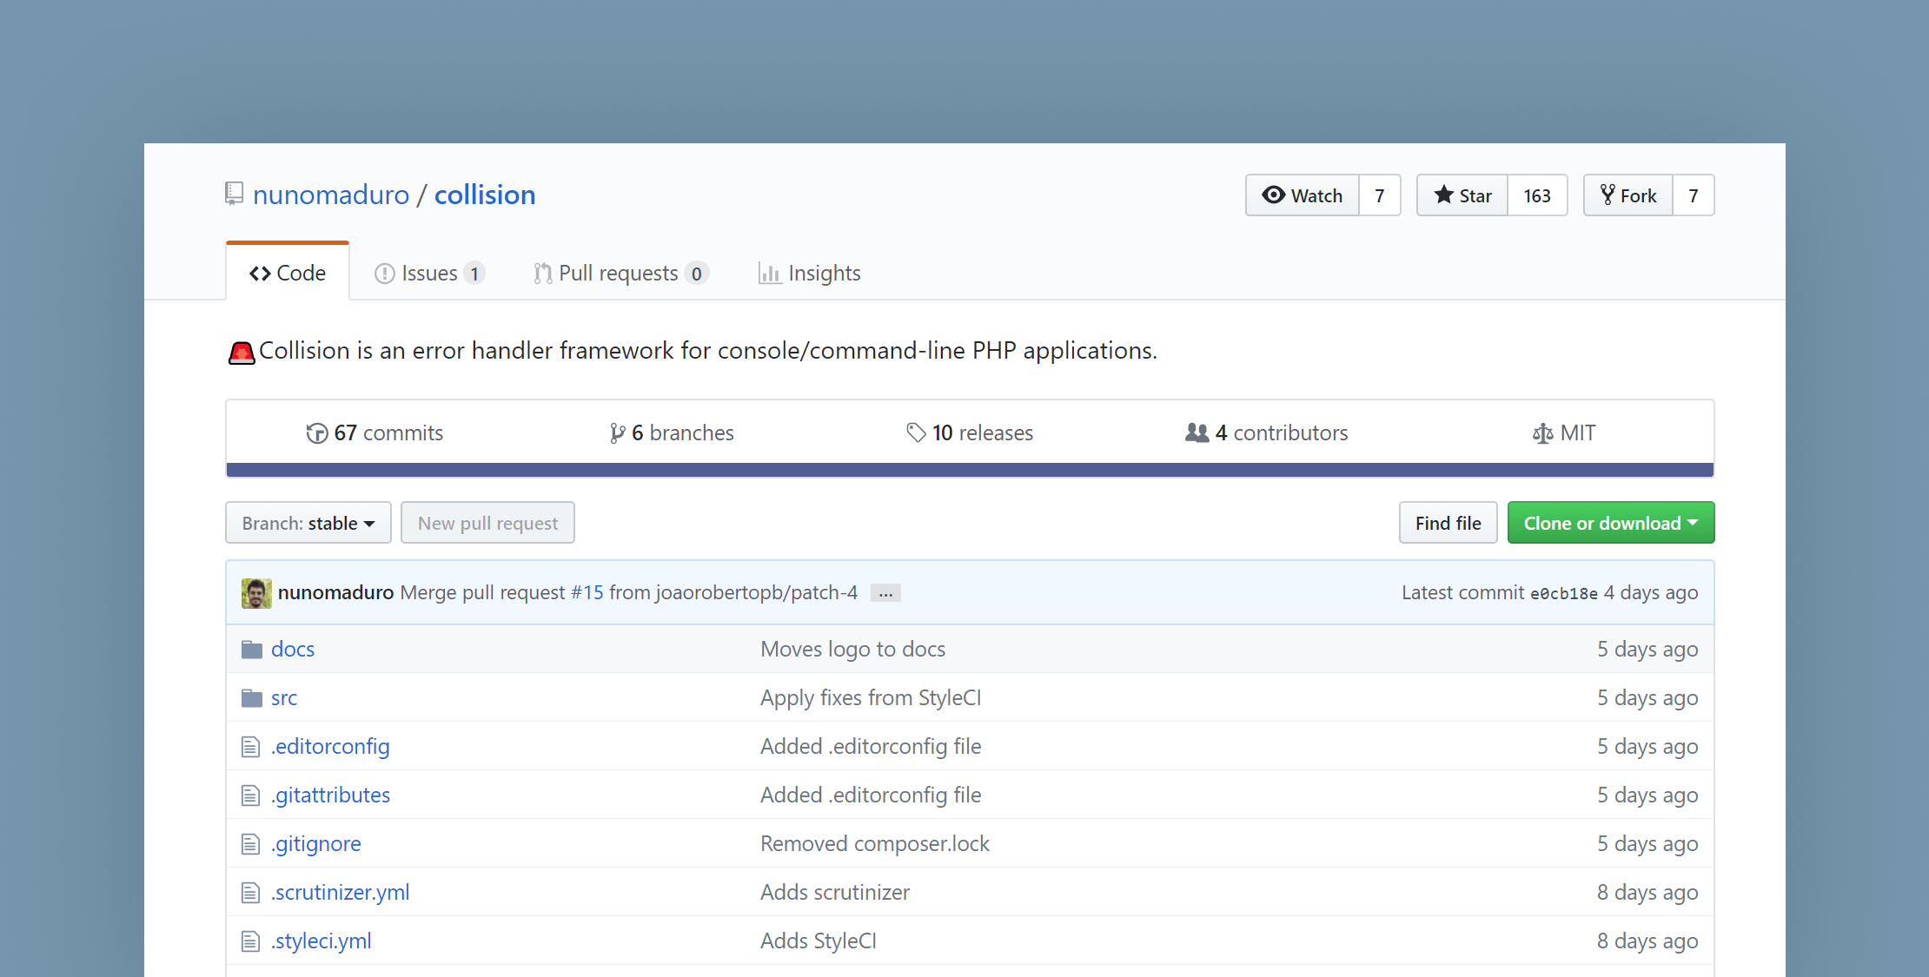Toggle the Code tab view
This screenshot has width=1929, height=977.
tap(287, 272)
